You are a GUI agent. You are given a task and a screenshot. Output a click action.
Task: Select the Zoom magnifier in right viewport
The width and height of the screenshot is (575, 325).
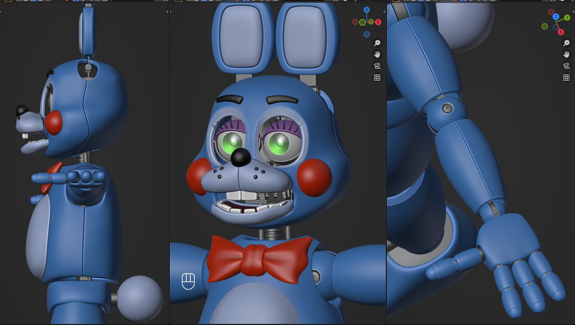(566, 43)
